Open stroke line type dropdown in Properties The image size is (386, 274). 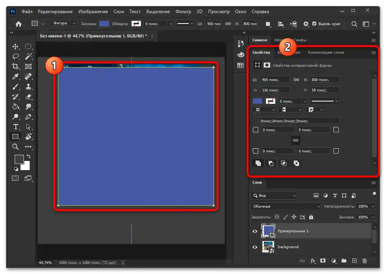(x=325, y=101)
